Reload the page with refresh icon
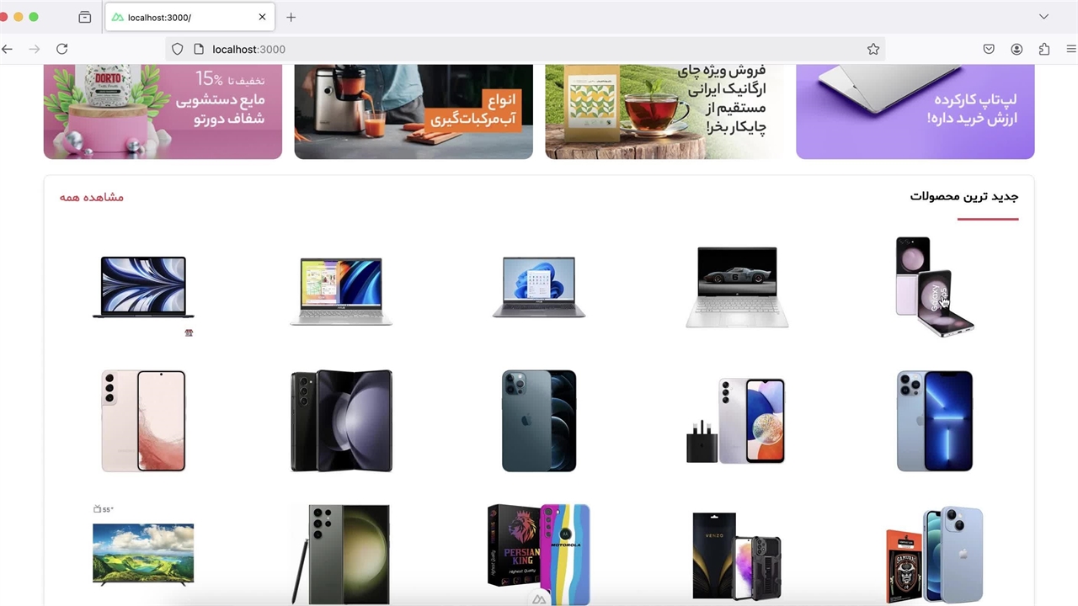 click(x=61, y=49)
